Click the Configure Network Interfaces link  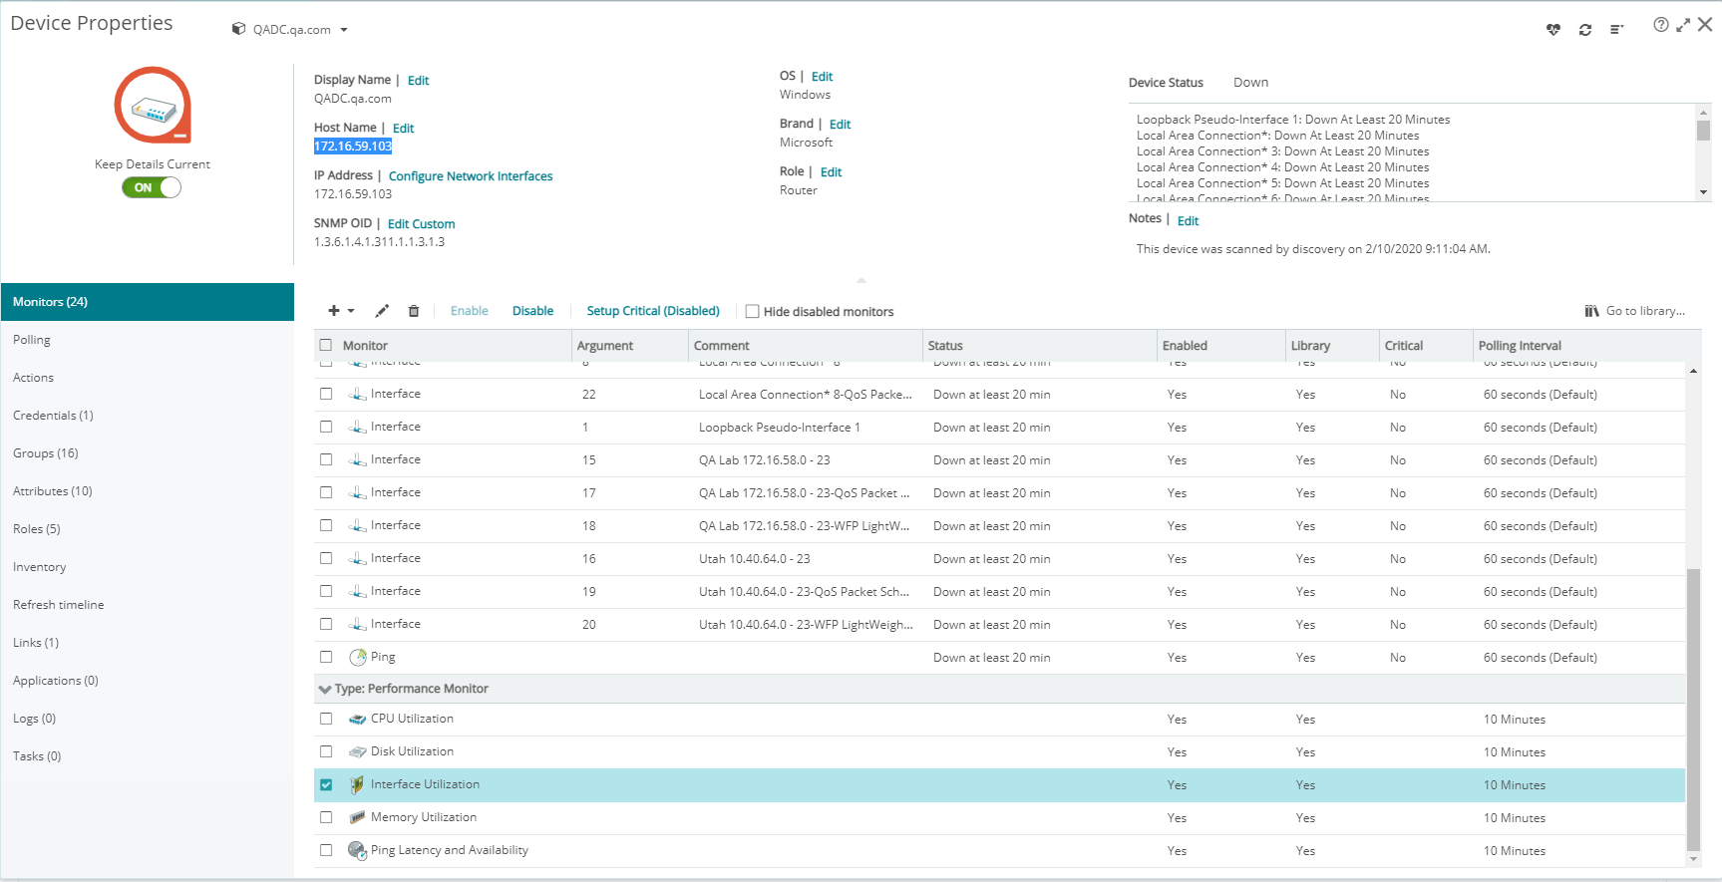[x=471, y=176]
